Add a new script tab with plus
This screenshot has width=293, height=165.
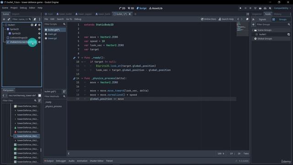click(x=136, y=14)
